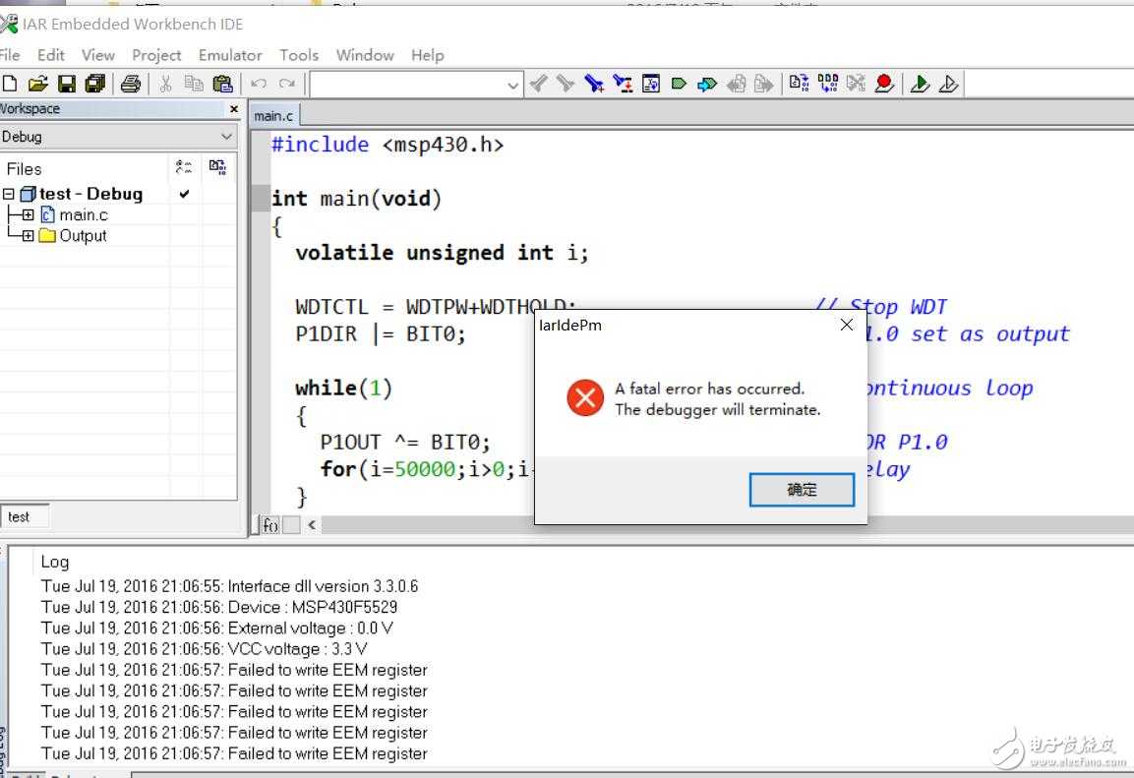The height and width of the screenshot is (778, 1134).
Task: Click the Navigate Backward icon
Action: [x=736, y=84]
